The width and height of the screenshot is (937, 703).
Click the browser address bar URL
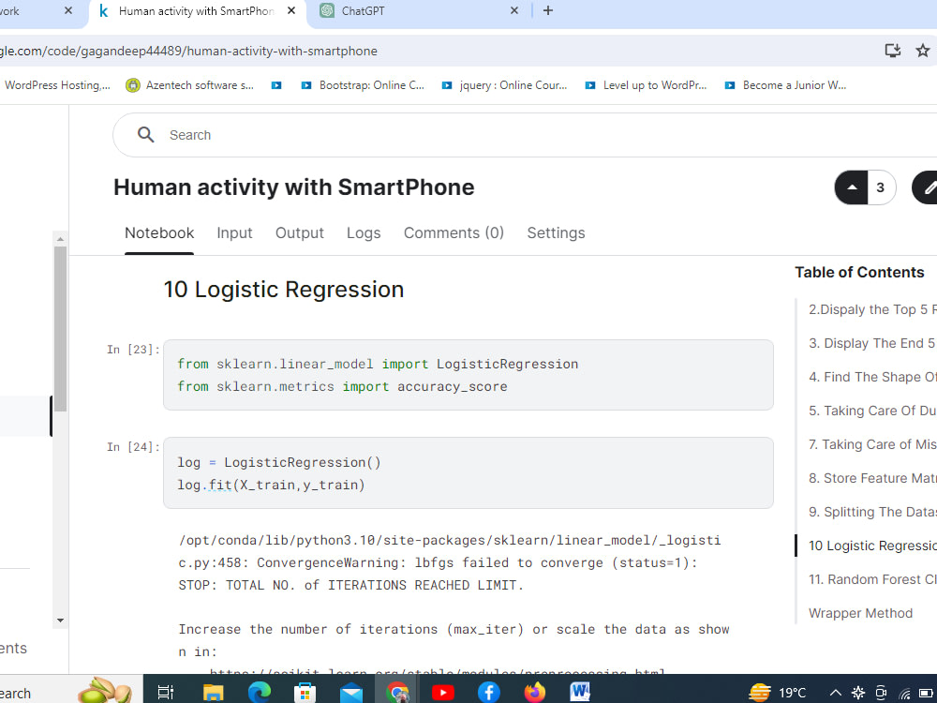click(x=189, y=51)
